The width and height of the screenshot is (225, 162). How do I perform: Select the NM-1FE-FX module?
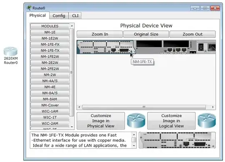tap(50, 45)
